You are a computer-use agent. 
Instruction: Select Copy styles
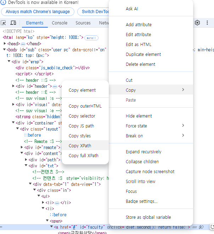click(85, 136)
